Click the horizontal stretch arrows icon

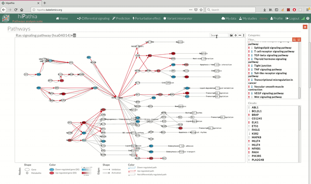click(240, 35)
